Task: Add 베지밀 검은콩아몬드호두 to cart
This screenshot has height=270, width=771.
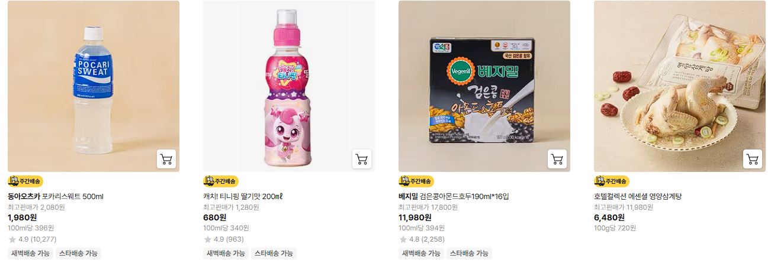Action: pos(557,159)
